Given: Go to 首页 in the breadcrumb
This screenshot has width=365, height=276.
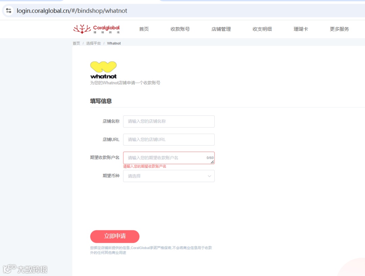Looking at the screenshot, I should click(76, 43).
